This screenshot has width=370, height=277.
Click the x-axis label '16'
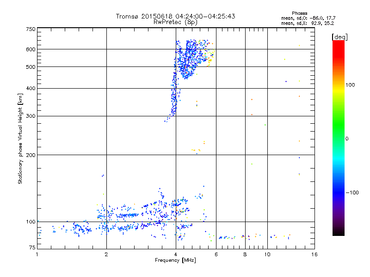coord(314,254)
